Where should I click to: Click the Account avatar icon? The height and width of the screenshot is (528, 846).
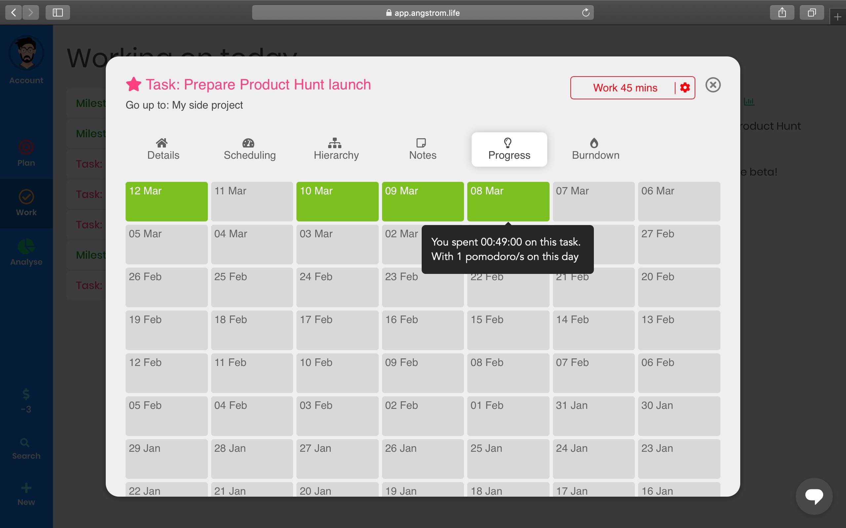click(x=26, y=54)
